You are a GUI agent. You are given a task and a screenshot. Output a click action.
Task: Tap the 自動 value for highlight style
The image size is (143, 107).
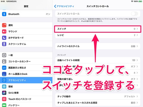click(133, 46)
